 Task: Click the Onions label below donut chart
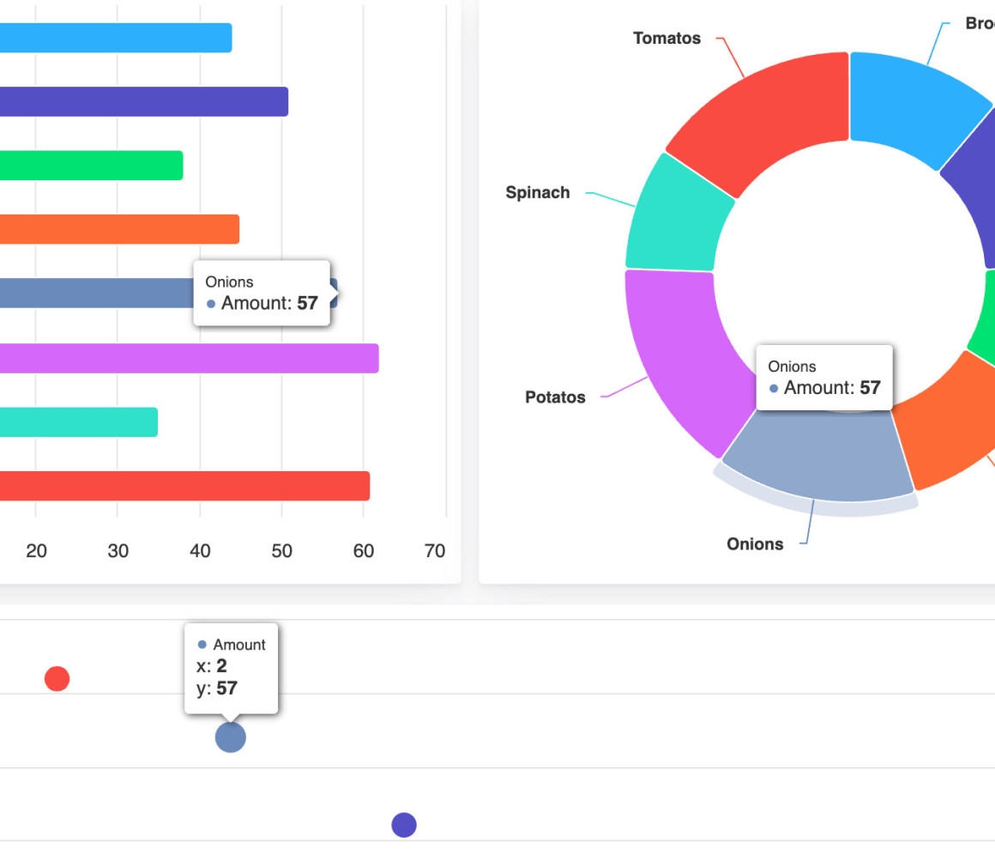755,544
